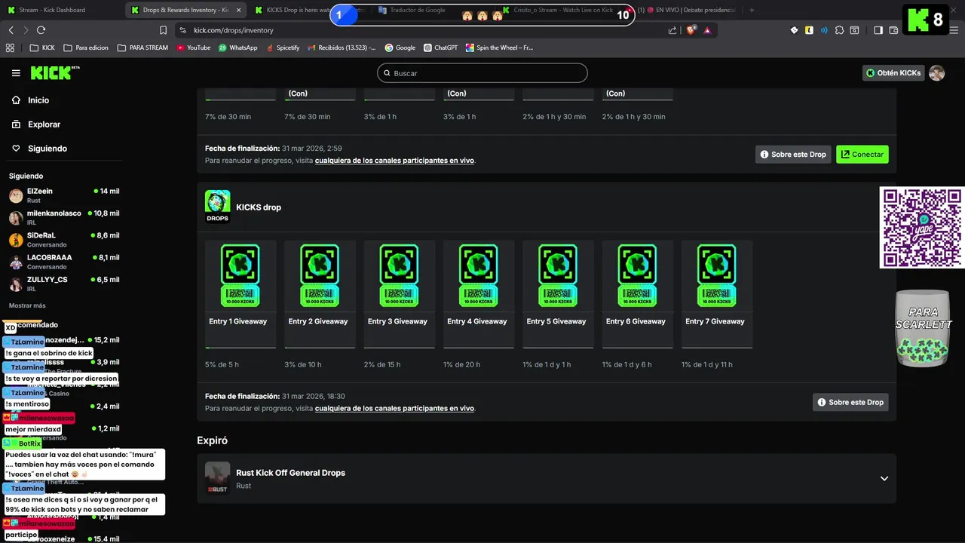Image resolution: width=965 pixels, height=543 pixels.
Task: Open the Kick hamburger menu
Action: coord(16,73)
